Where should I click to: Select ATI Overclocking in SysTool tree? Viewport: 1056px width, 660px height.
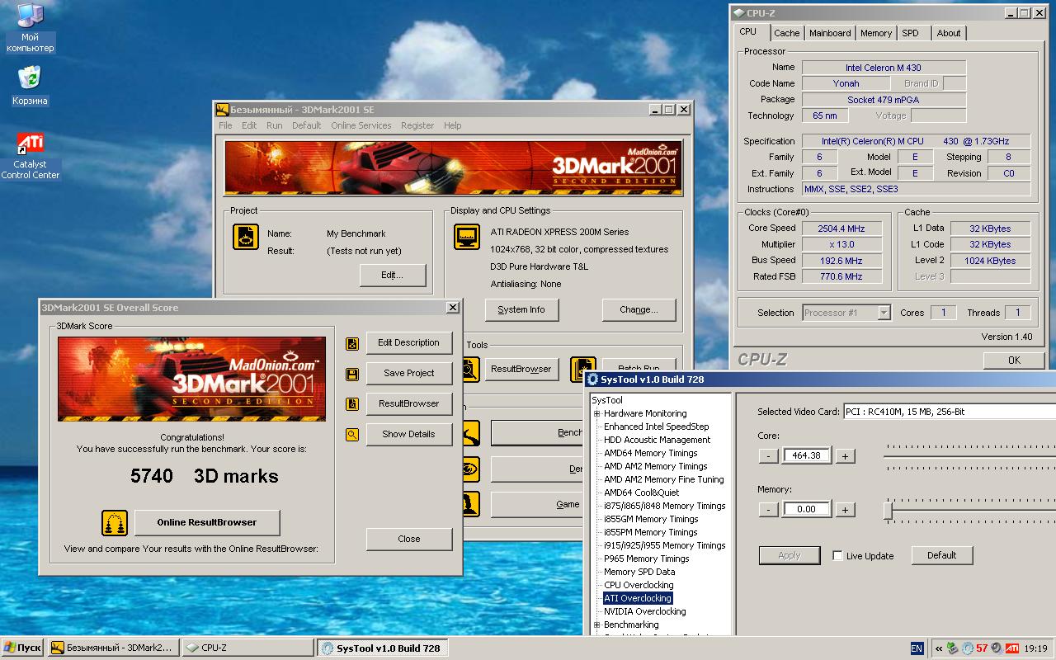tap(638, 599)
